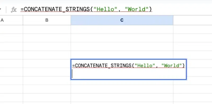Click the active cell containing CONCATENATE_STRINGS formula
The width and height of the screenshot is (212, 104).
[x=129, y=69]
